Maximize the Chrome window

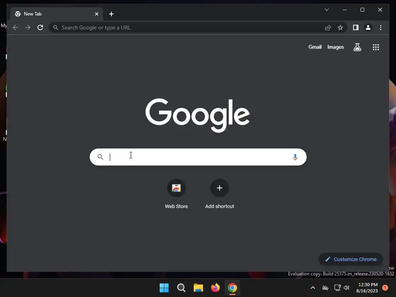[362, 10]
